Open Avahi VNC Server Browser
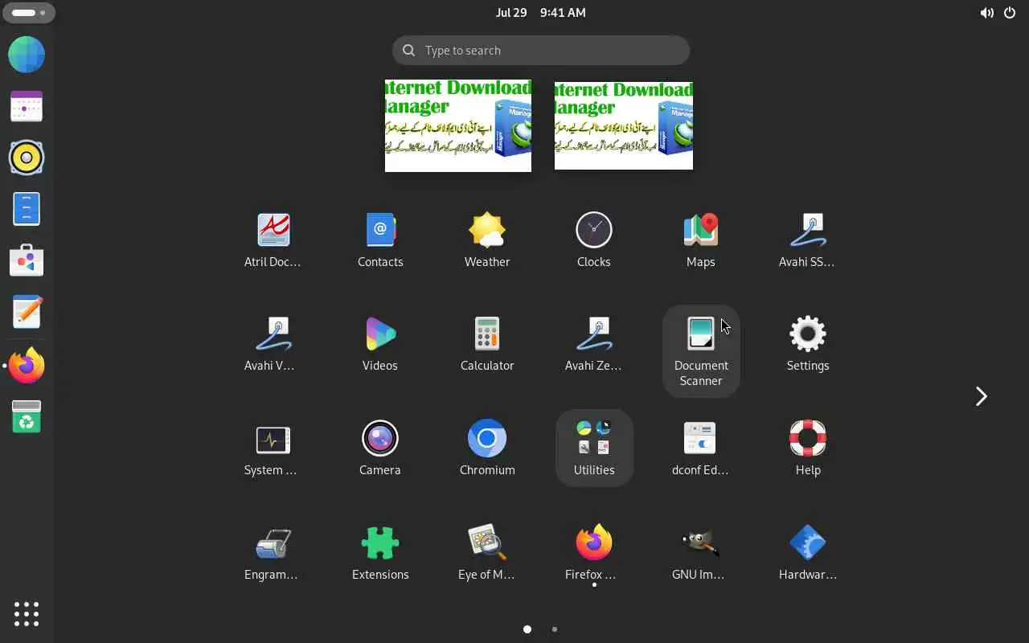Viewport: 1029px width, 643px height. click(x=273, y=343)
